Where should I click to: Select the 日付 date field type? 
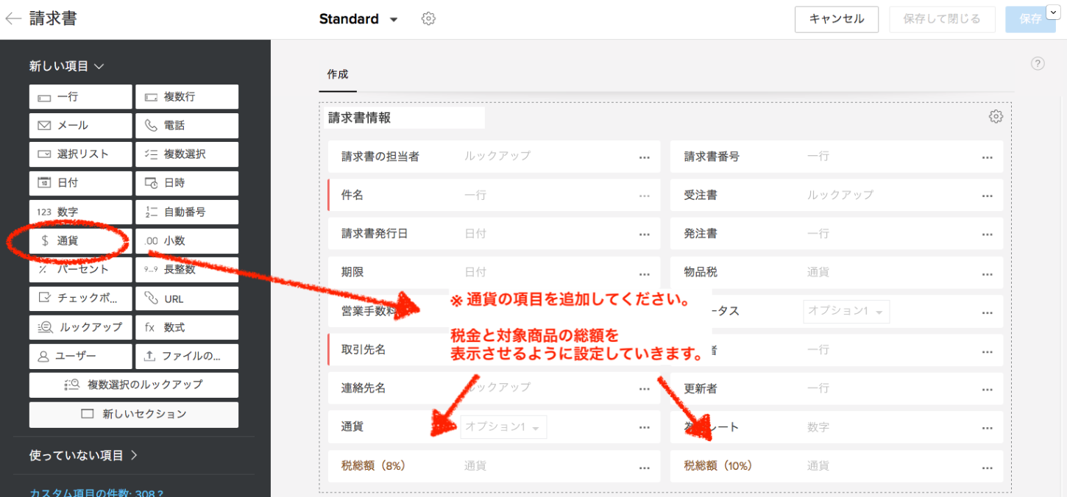pos(81,183)
